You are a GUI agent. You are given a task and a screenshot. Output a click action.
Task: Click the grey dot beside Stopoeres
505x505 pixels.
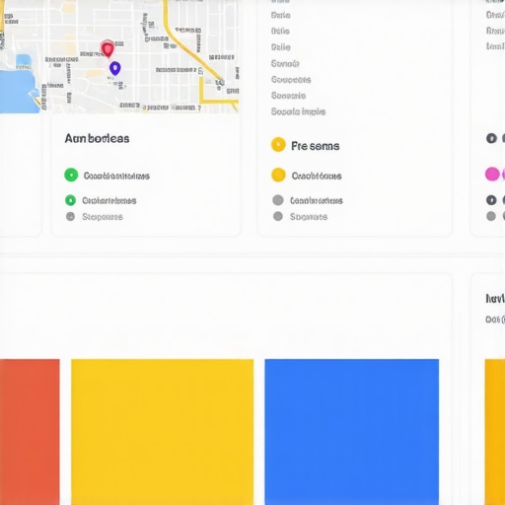tap(70, 216)
